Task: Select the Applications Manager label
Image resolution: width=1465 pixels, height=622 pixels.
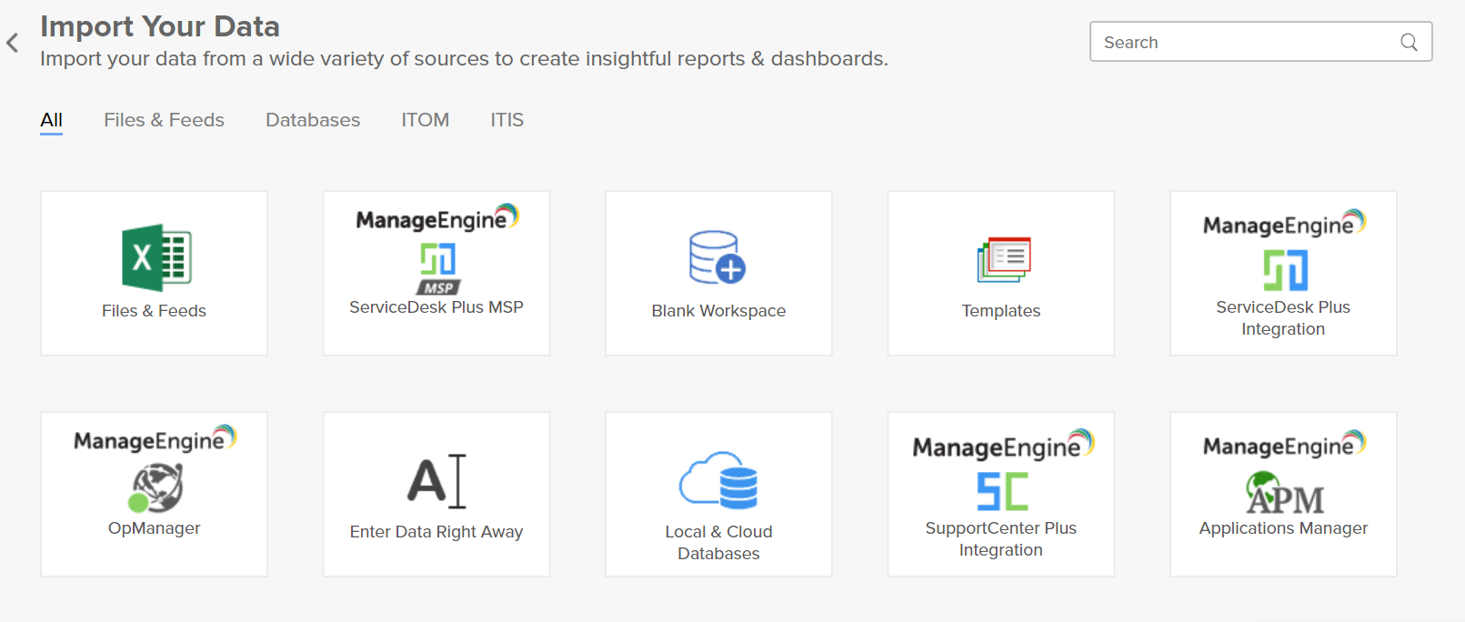Action: pos(1283,528)
